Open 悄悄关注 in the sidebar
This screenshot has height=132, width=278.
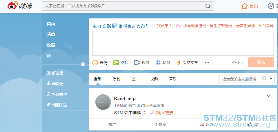coord(57,105)
